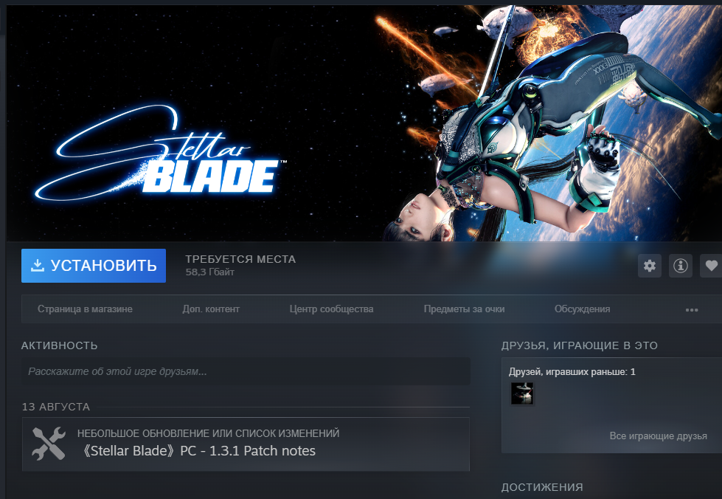Click Все играющие друзья link
Viewport: 722px width, 499px height.
pyautogui.click(x=658, y=436)
